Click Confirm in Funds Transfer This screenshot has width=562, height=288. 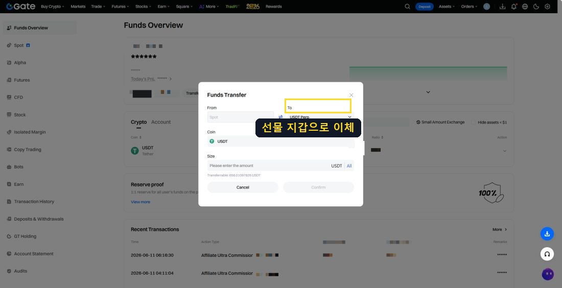click(x=318, y=187)
